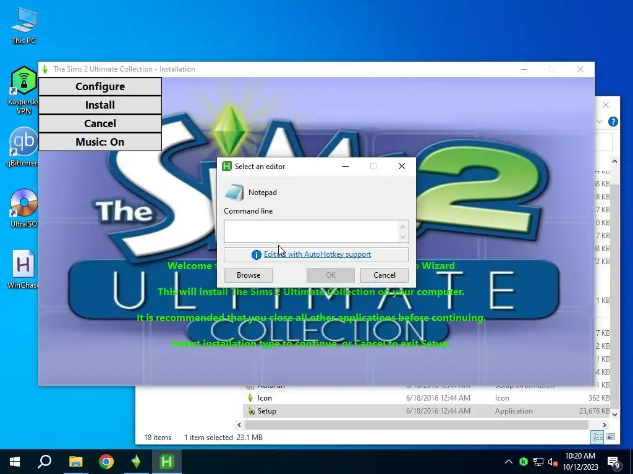The height and width of the screenshot is (474, 633).
Task: Click the muted volume tray icon
Action: click(553, 462)
